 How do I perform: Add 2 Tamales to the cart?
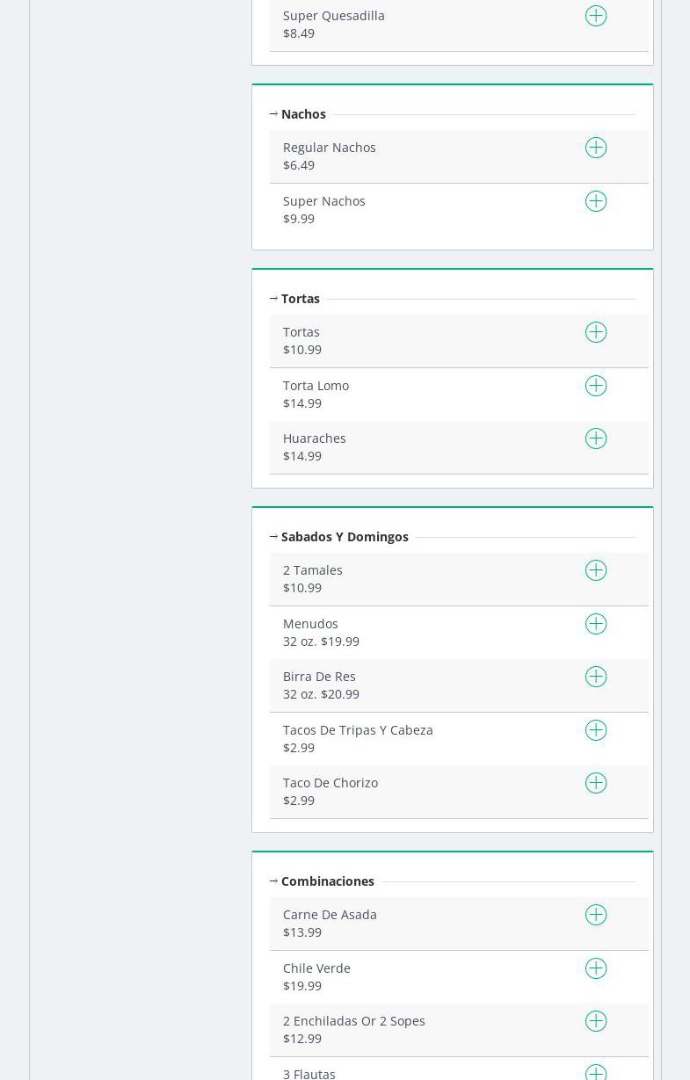tap(596, 571)
